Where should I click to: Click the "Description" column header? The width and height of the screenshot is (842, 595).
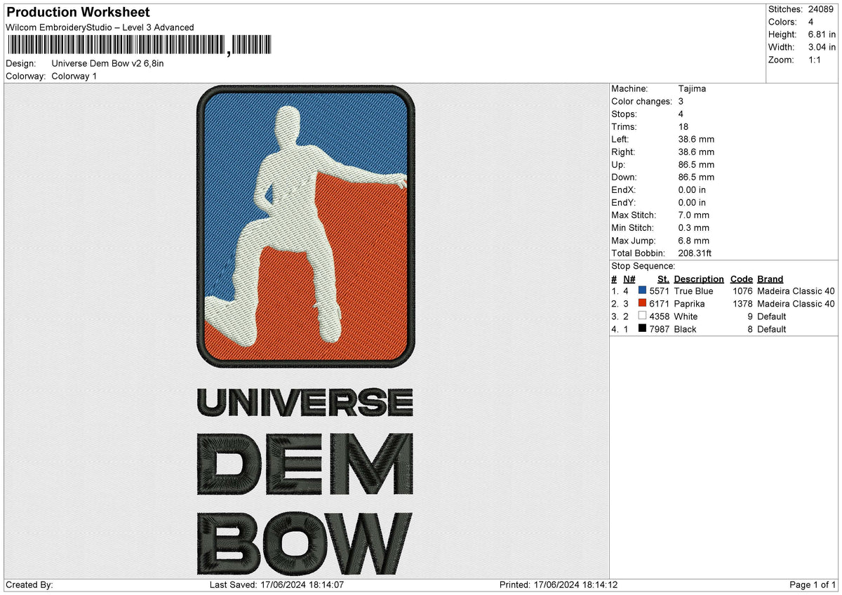click(699, 279)
